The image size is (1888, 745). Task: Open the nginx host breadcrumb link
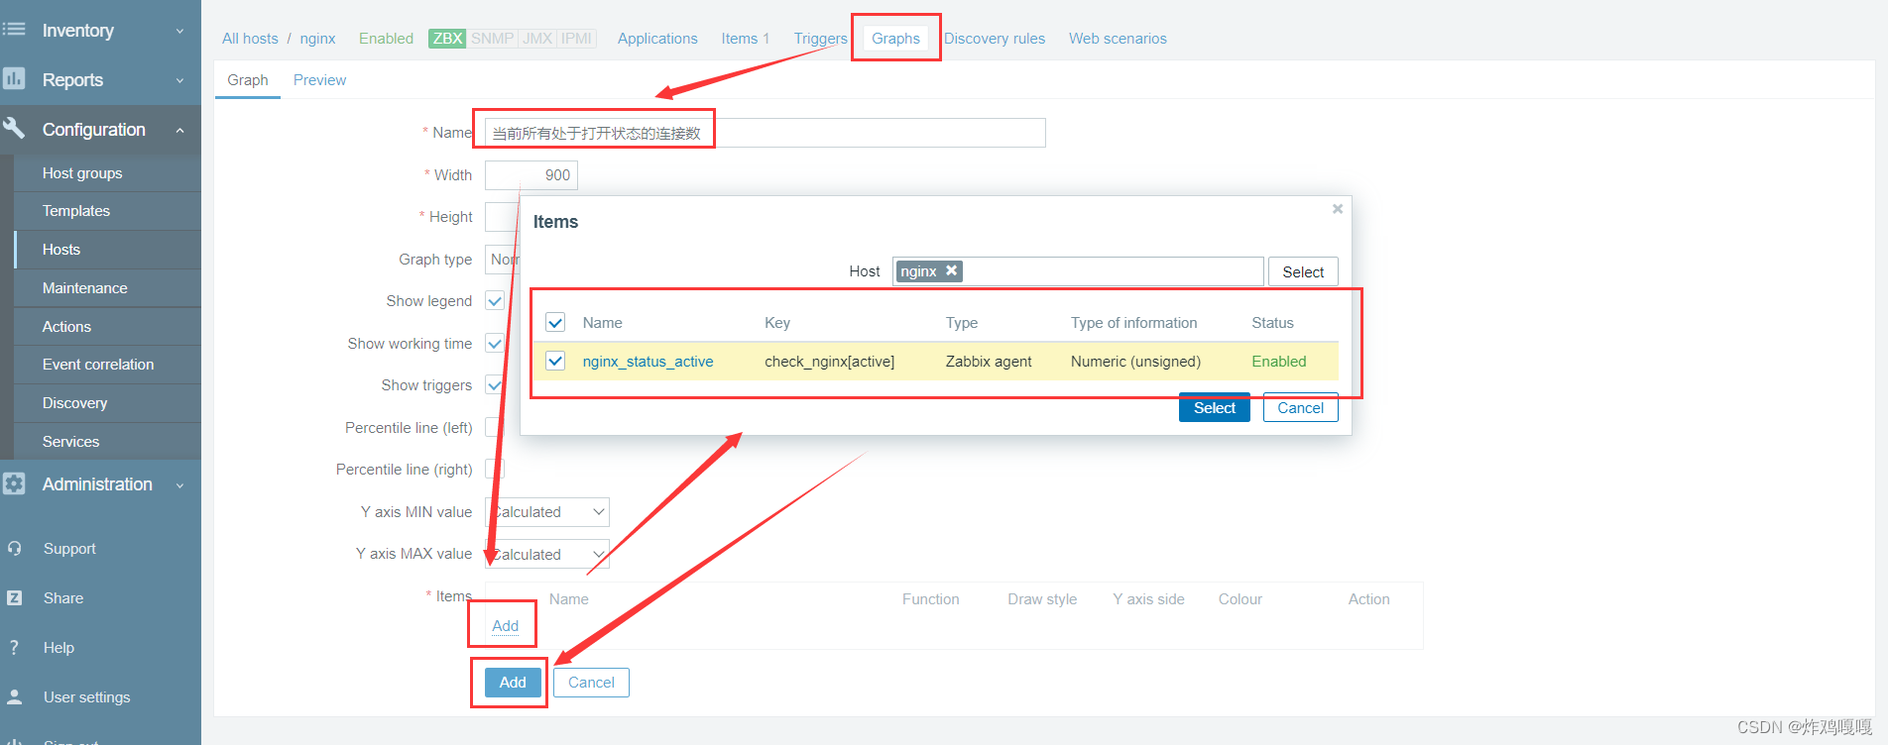(x=317, y=39)
